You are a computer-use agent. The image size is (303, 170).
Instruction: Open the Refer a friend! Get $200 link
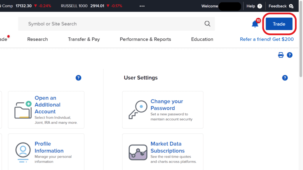pos(267,39)
